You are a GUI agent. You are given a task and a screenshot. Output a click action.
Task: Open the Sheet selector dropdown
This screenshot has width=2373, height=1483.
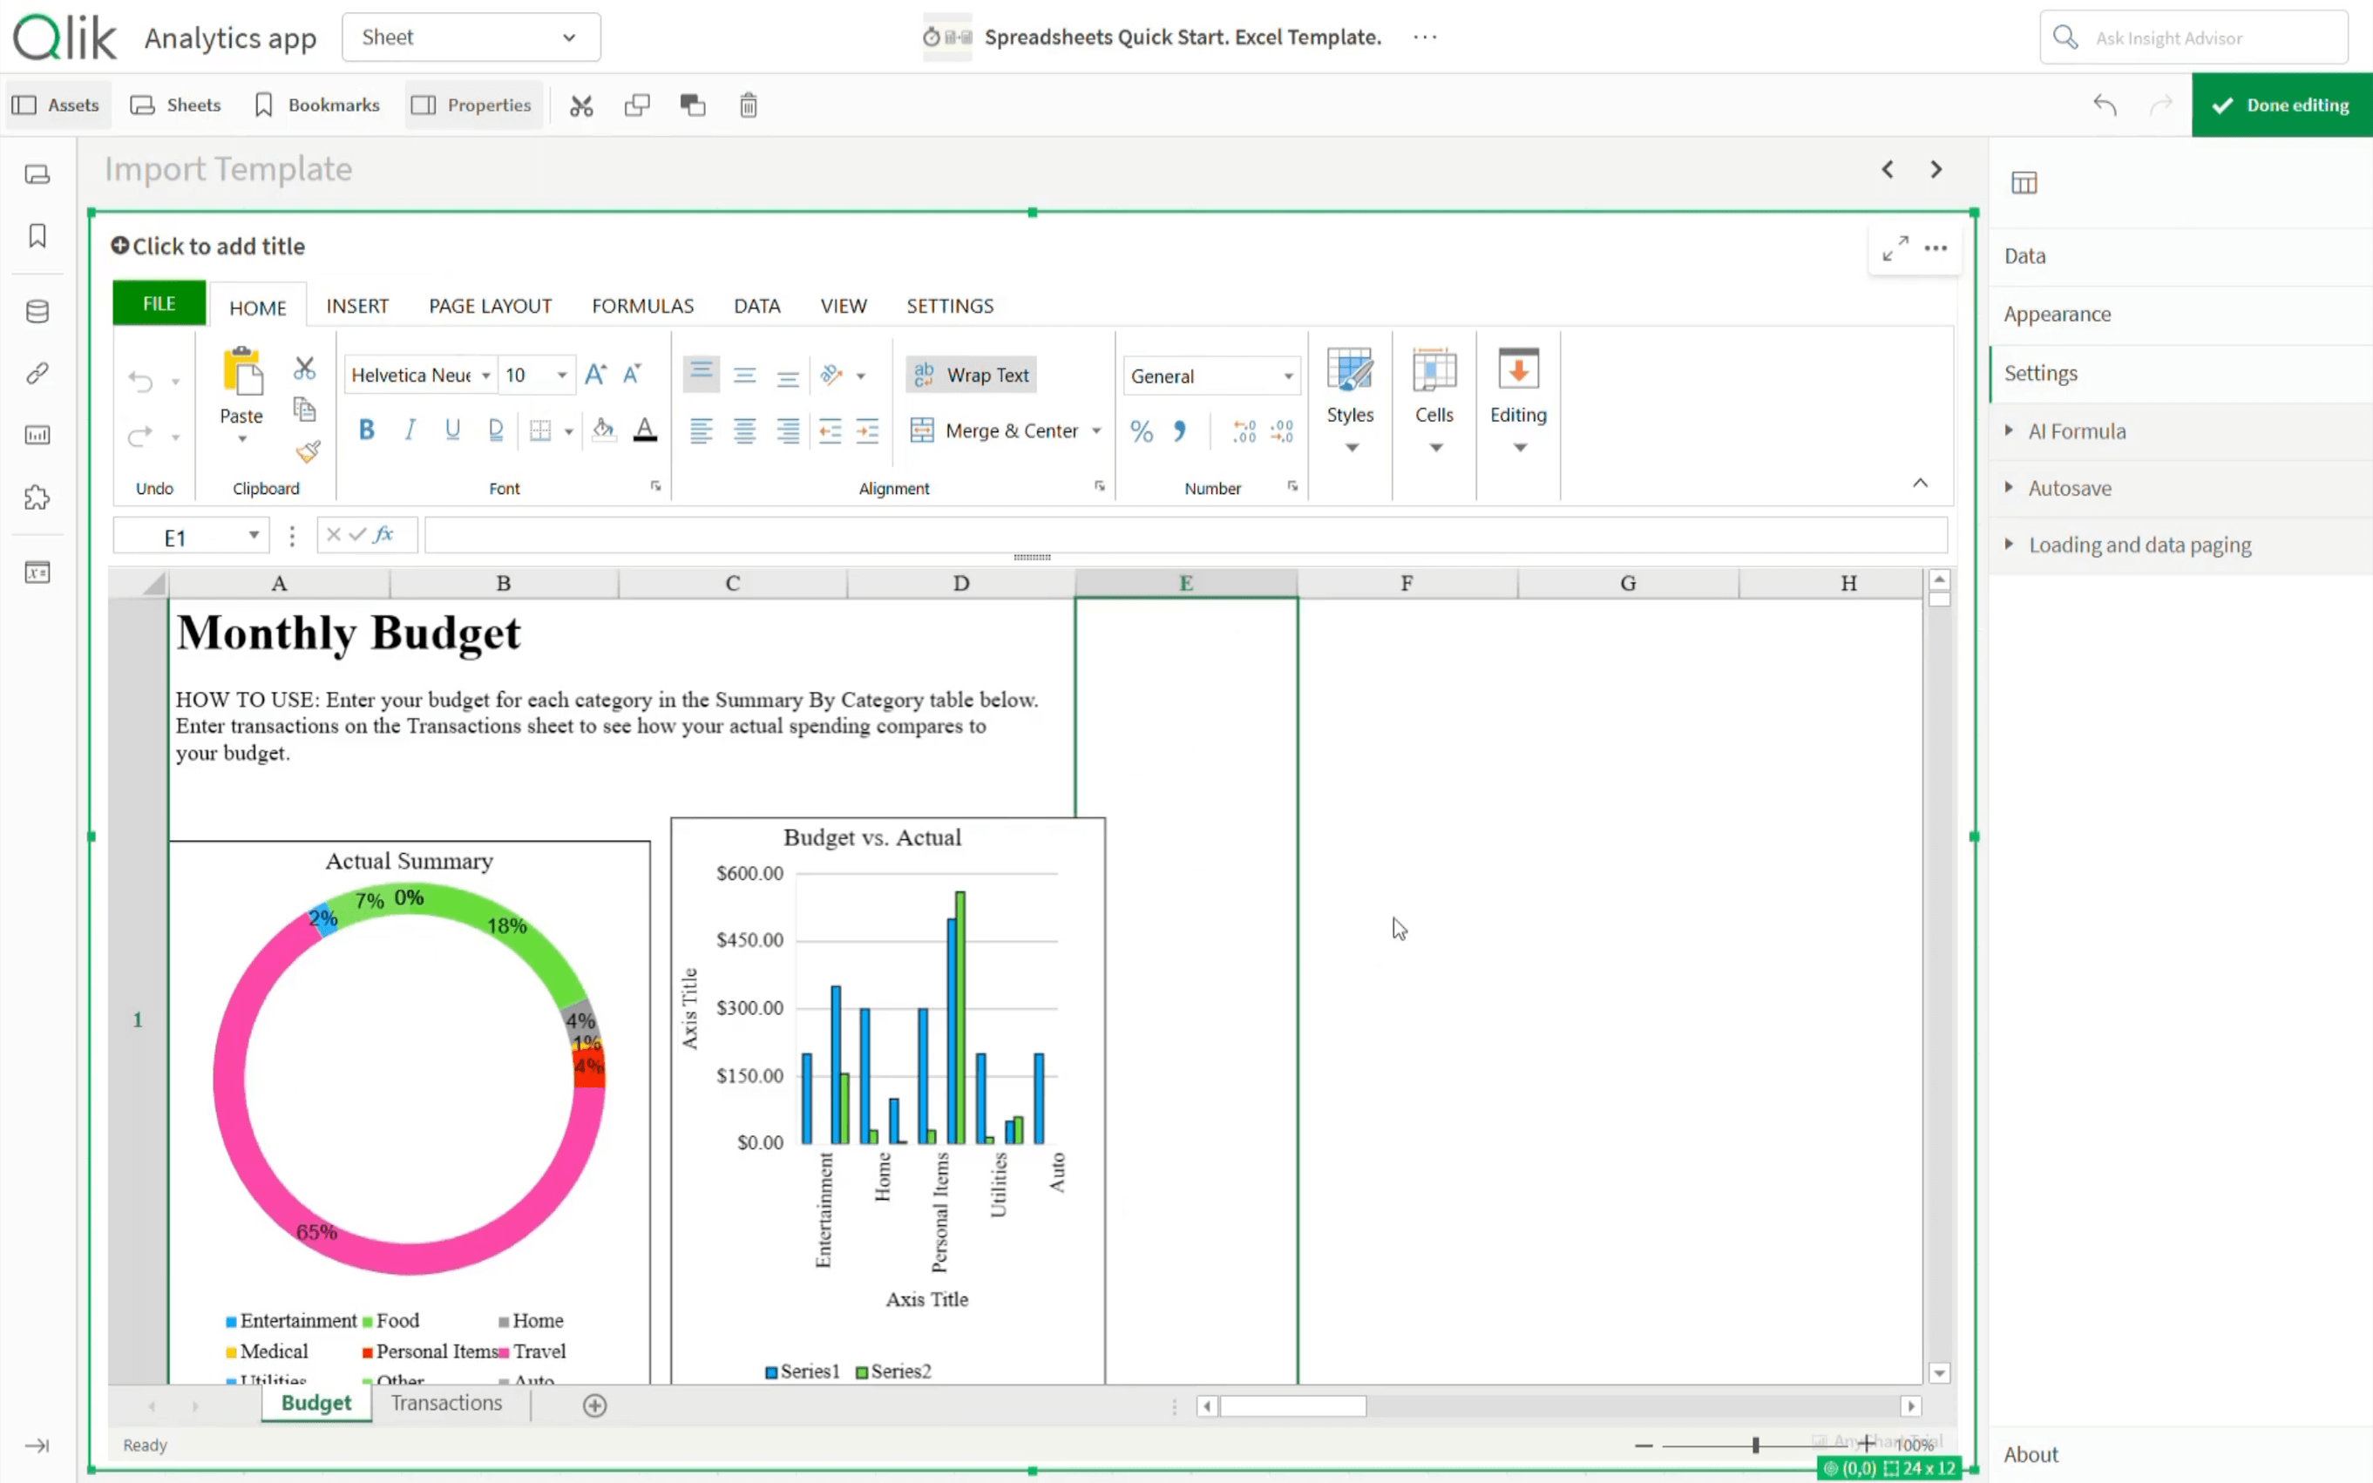tap(471, 37)
